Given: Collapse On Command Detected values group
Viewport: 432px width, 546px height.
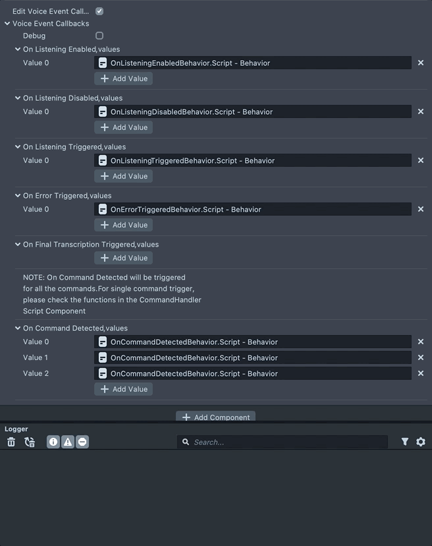Looking at the screenshot, I should 18,328.
